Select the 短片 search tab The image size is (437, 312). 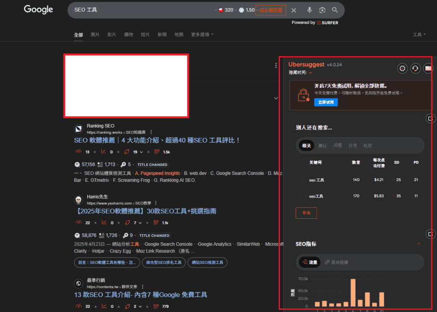click(x=145, y=34)
